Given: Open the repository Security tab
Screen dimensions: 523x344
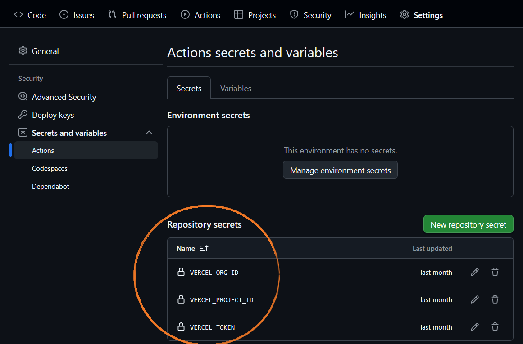Looking at the screenshot, I should coord(310,15).
